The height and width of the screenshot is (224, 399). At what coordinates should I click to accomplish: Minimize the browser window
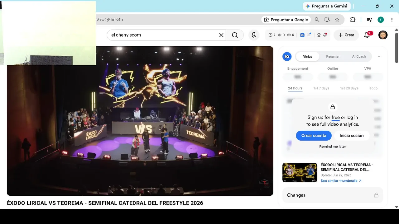click(x=363, y=6)
